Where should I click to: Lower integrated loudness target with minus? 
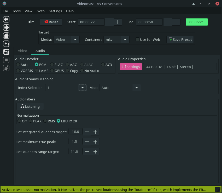pos(87,132)
